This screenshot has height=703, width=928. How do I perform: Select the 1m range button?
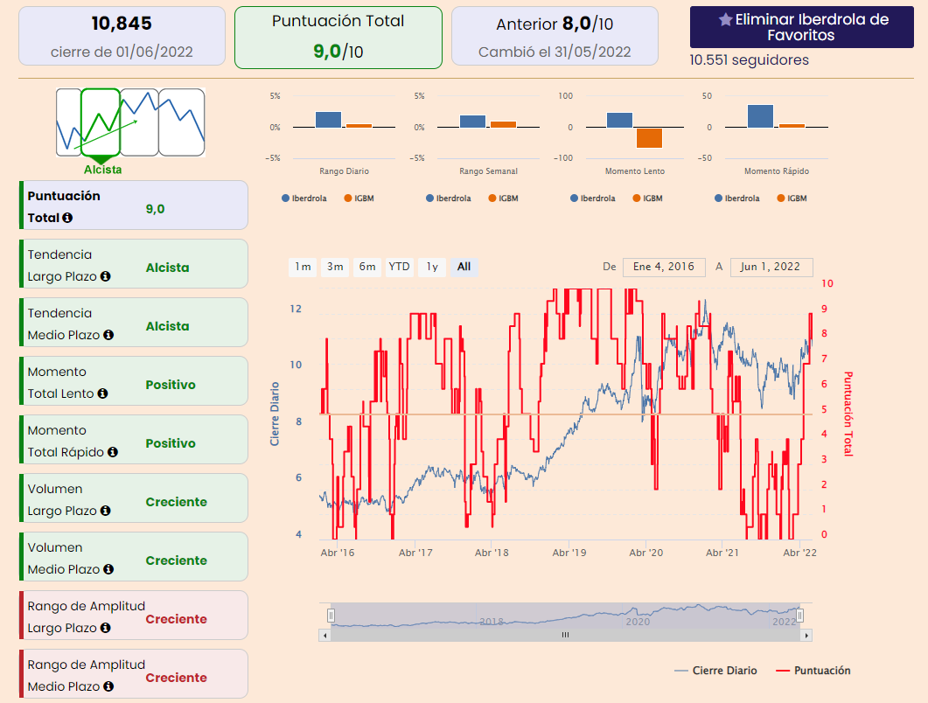tap(303, 267)
